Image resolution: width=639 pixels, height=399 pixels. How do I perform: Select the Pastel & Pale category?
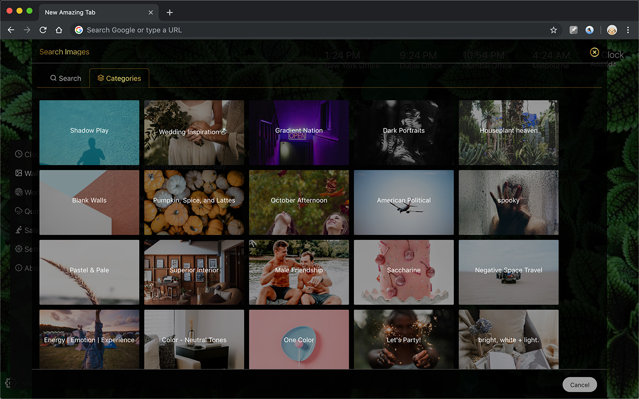[89, 272]
